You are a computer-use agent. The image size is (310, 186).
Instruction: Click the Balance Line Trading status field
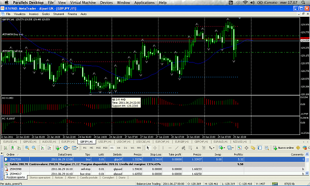[148, 184]
